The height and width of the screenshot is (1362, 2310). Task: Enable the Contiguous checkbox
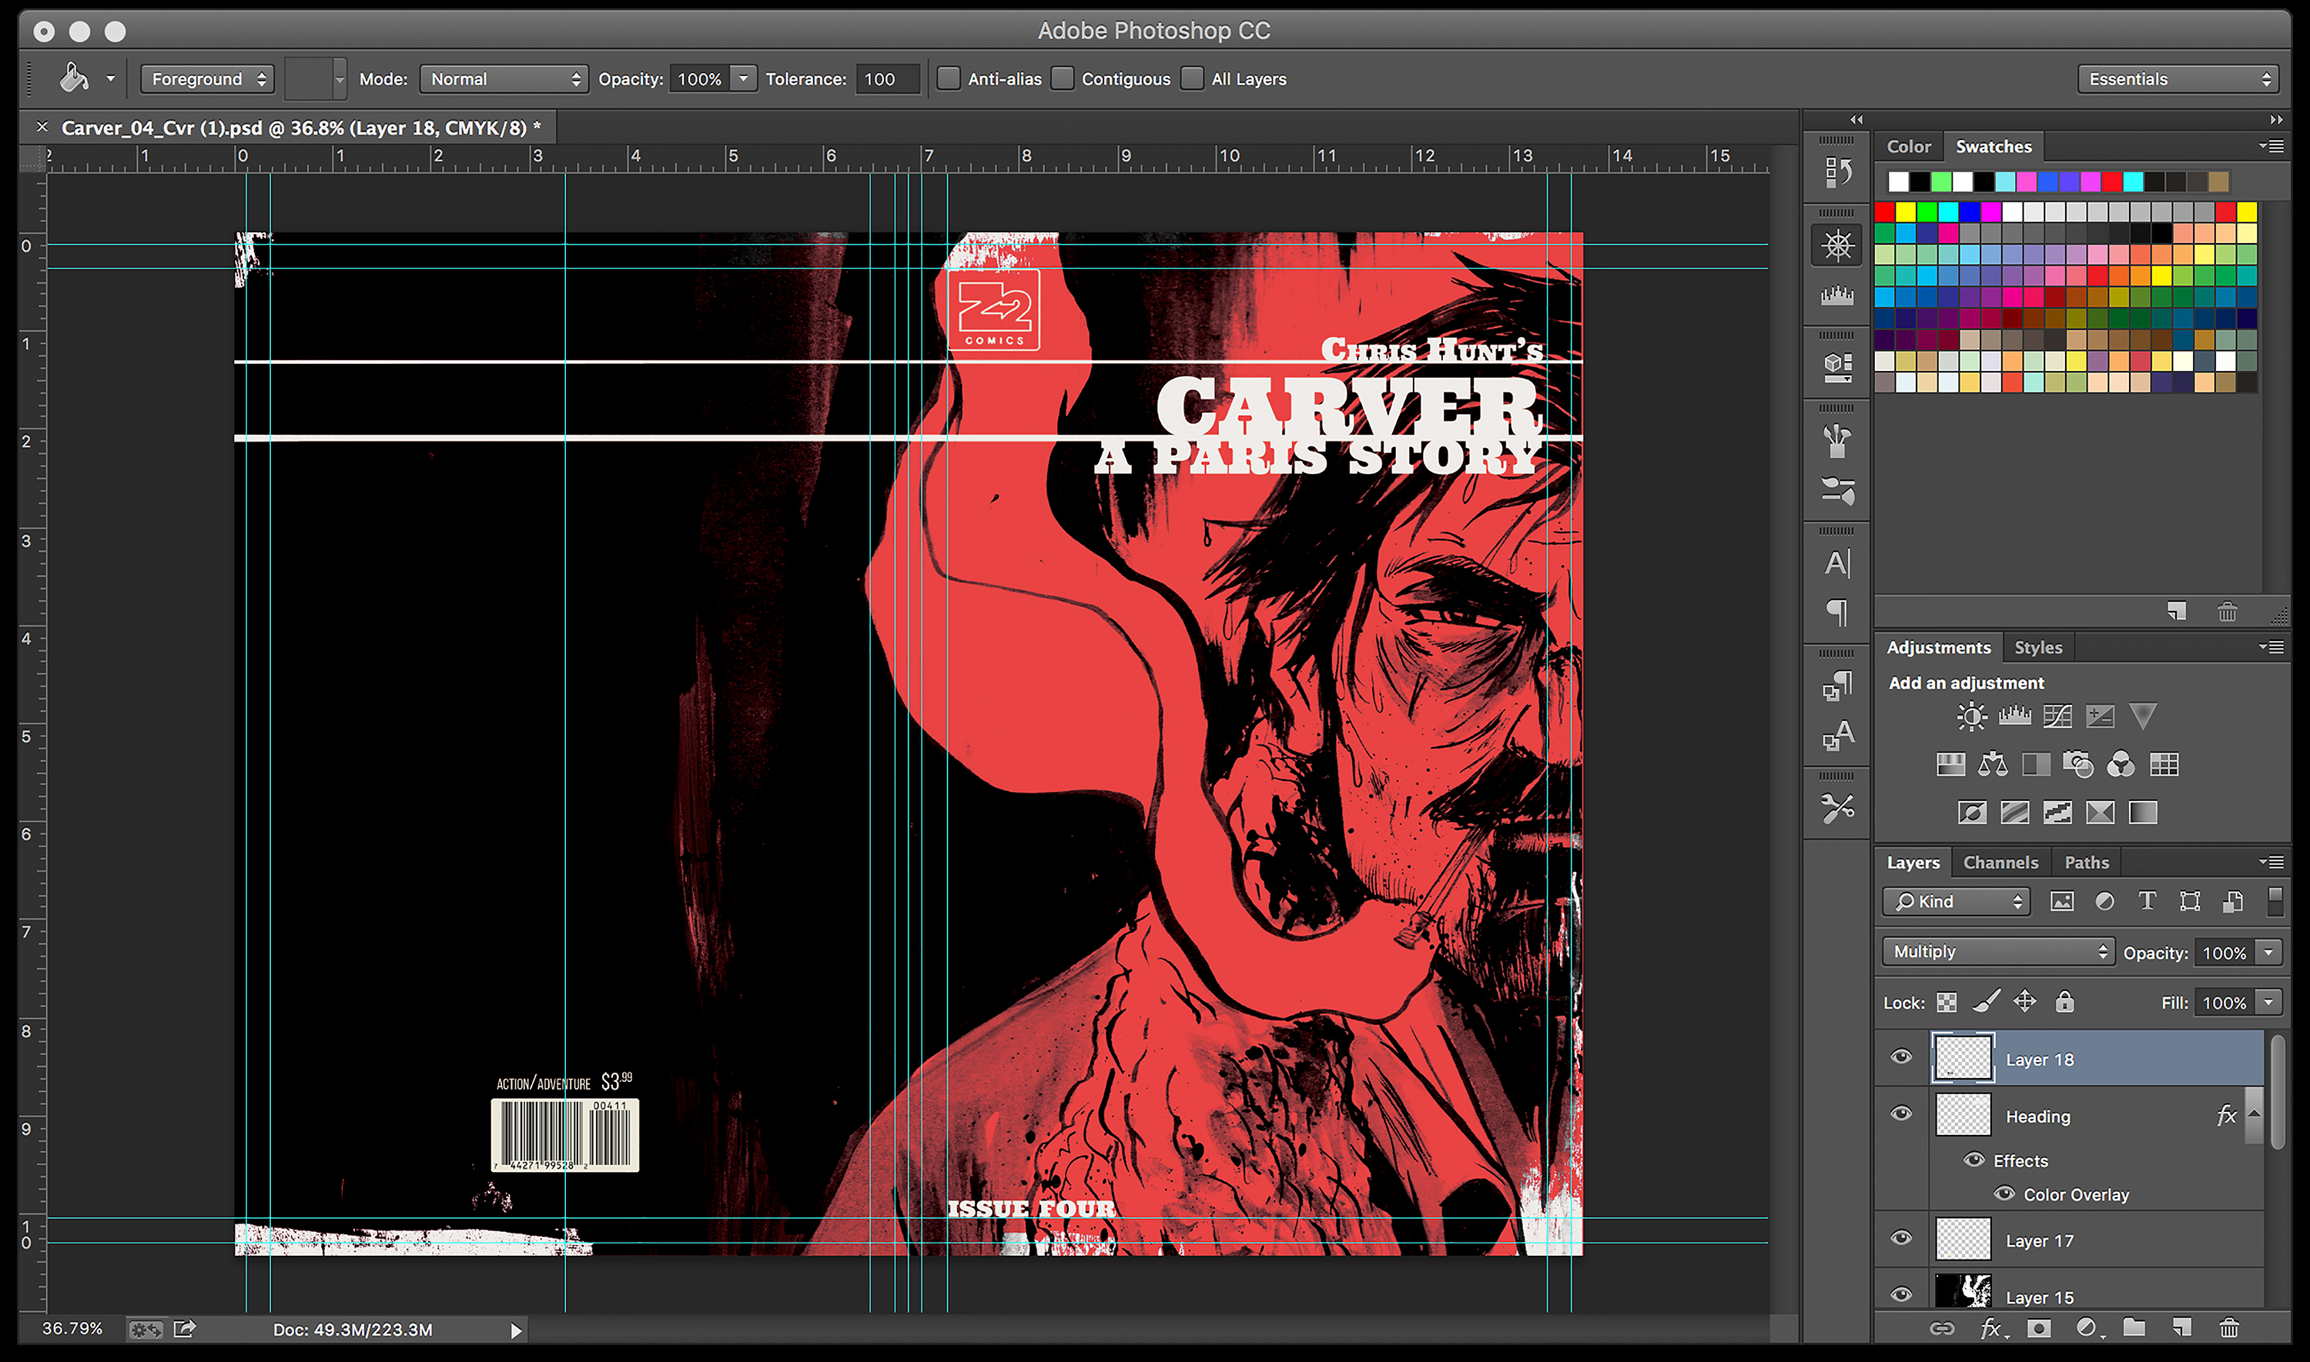point(1063,78)
